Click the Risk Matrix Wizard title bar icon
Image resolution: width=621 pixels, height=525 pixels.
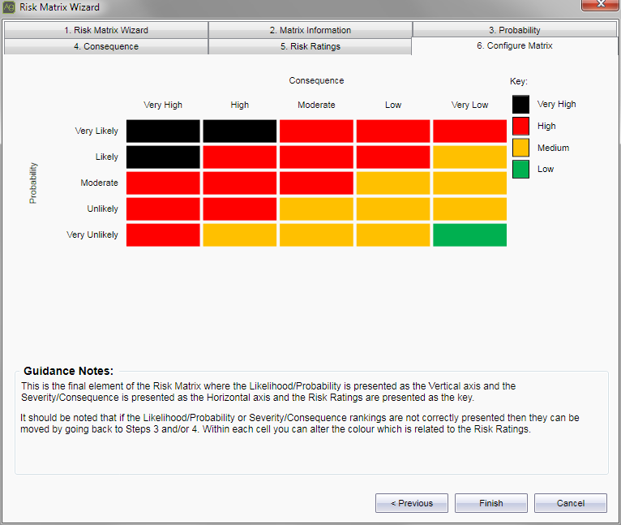(9, 7)
